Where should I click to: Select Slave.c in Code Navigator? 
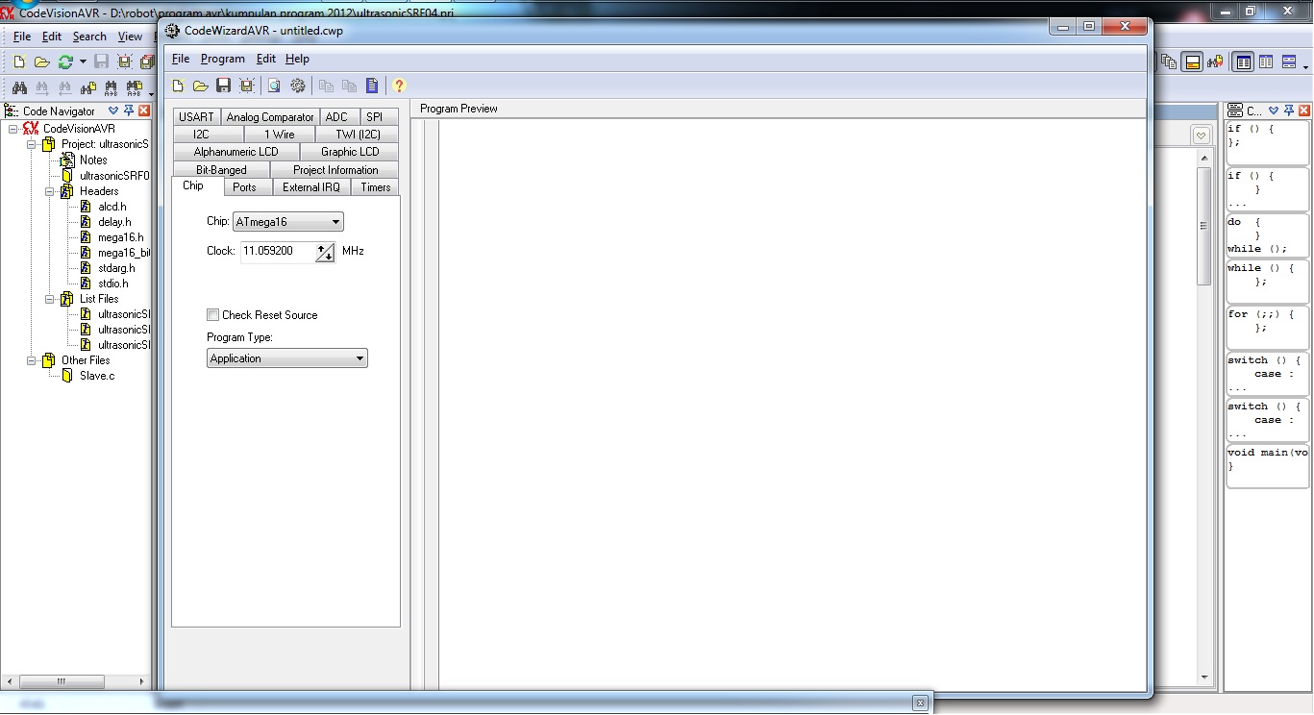click(97, 376)
